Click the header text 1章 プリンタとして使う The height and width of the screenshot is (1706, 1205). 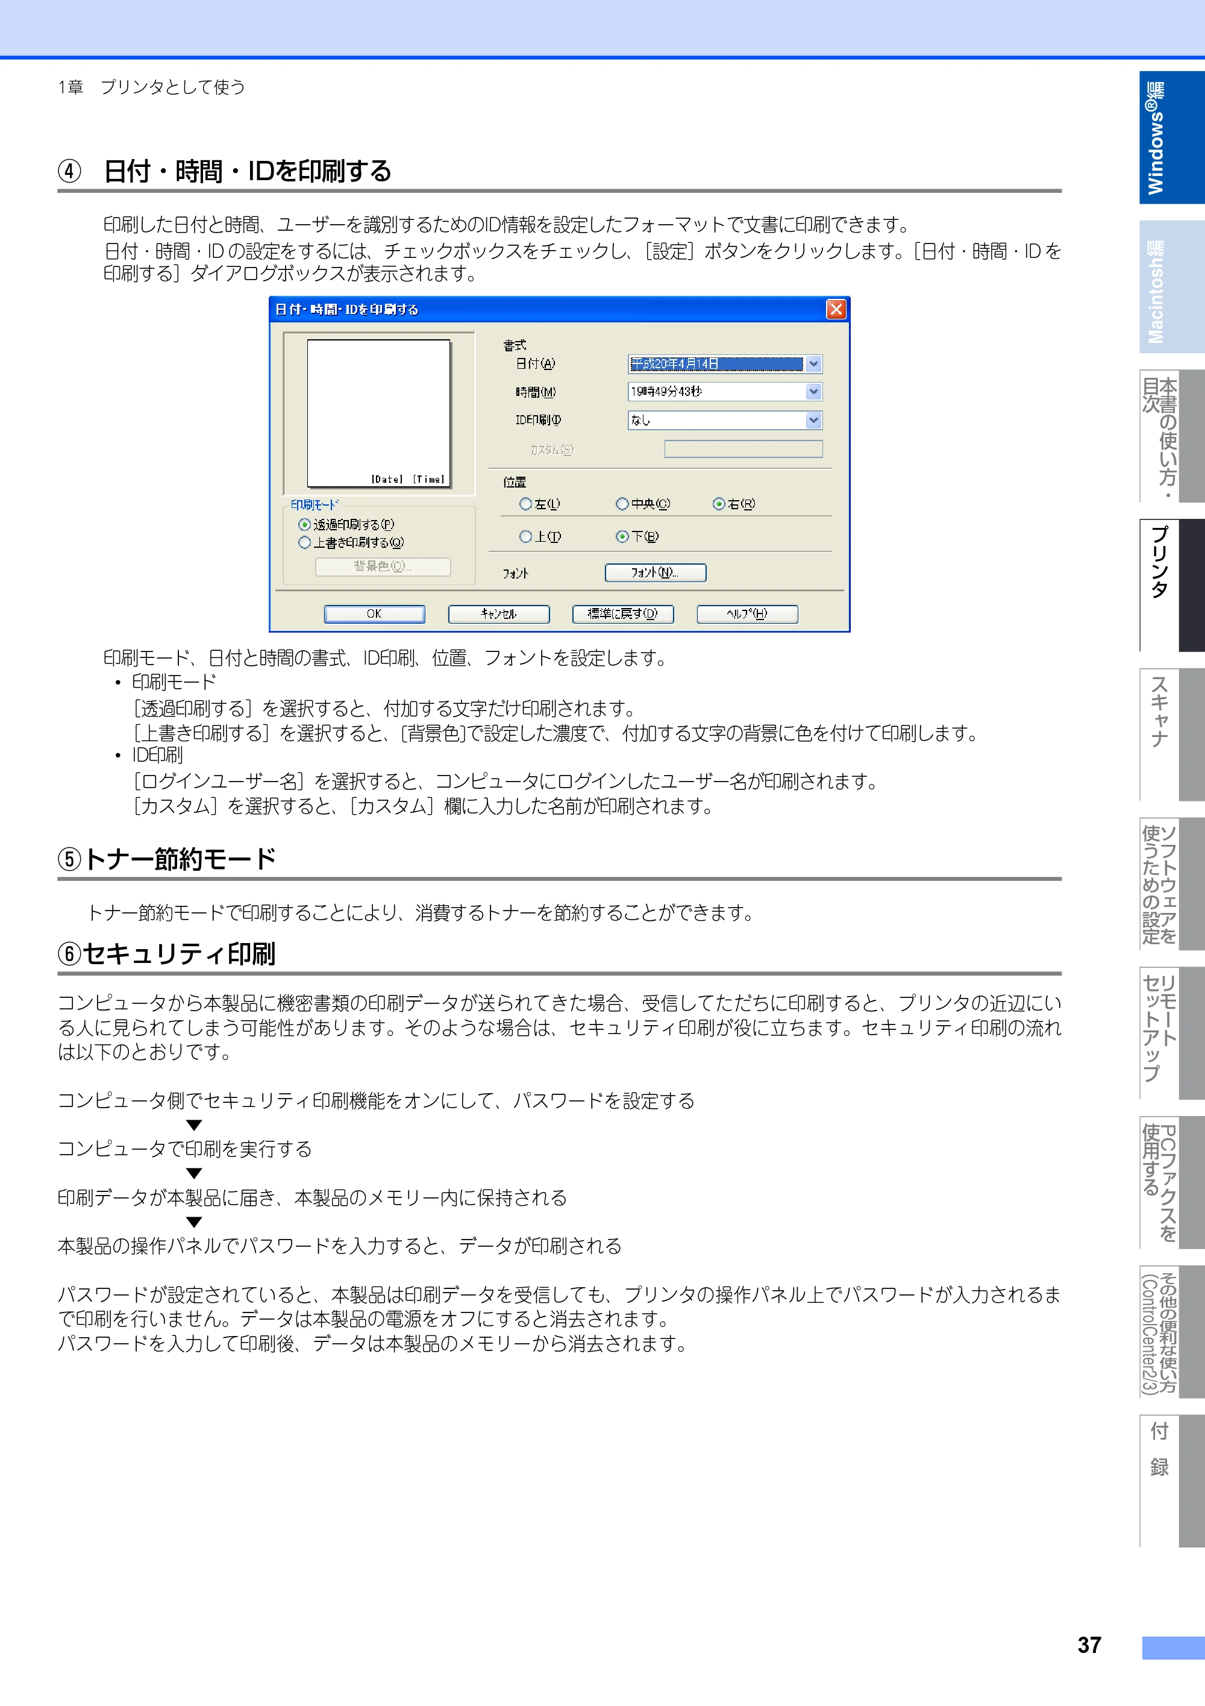click(152, 87)
